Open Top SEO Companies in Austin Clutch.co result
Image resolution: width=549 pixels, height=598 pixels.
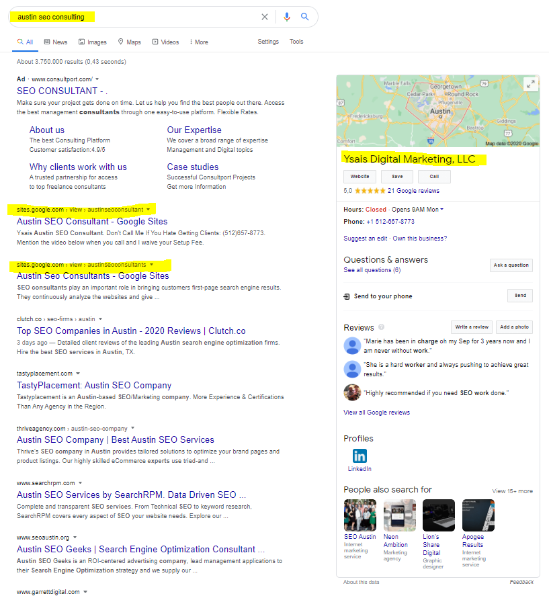pyautogui.click(x=131, y=331)
